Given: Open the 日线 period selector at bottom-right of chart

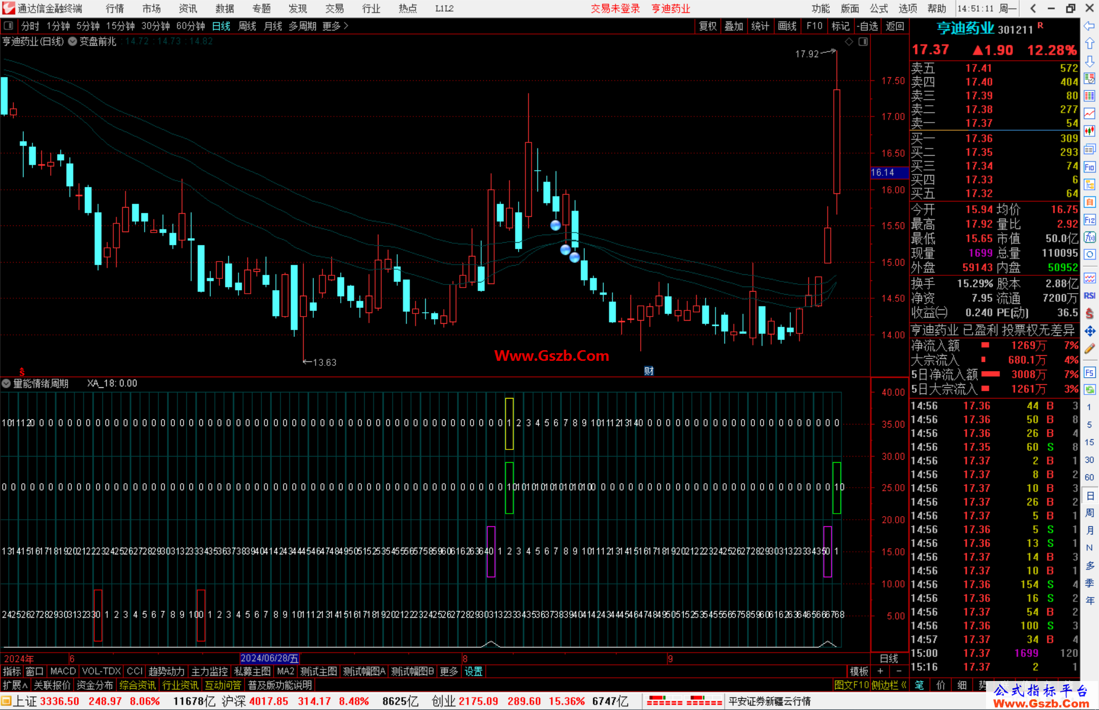Looking at the screenshot, I should point(889,659).
